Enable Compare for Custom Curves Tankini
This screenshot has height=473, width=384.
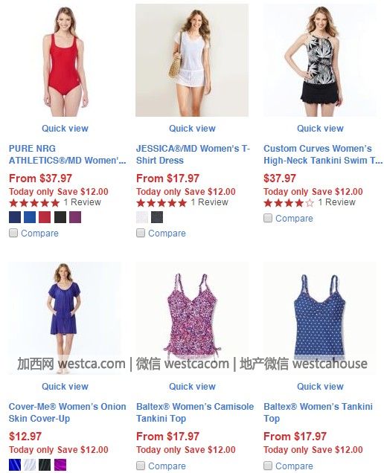(x=268, y=218)
